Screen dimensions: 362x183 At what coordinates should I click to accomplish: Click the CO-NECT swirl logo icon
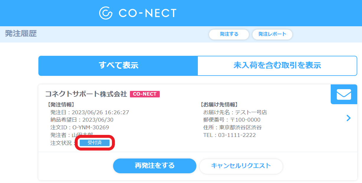[x=106, y=13]
